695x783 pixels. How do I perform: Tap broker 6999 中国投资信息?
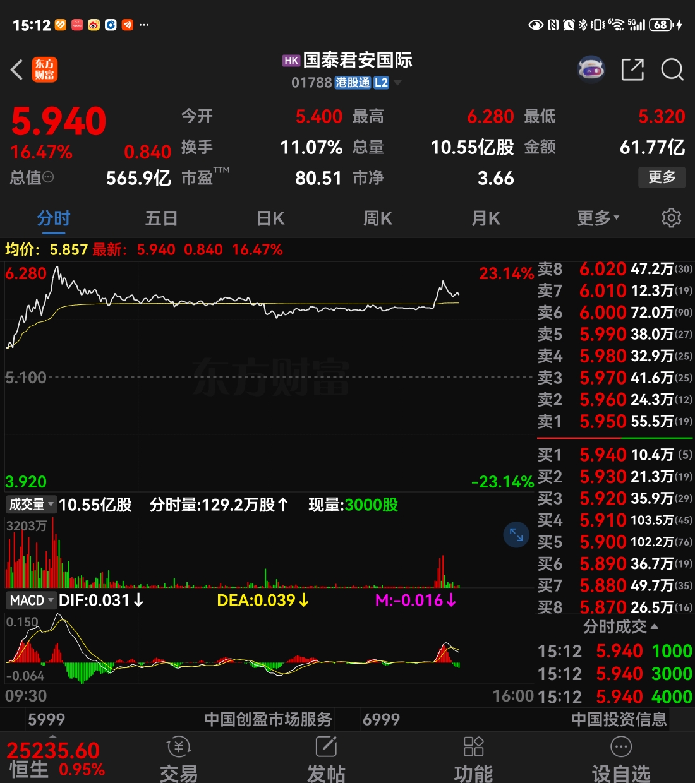(x=514, y=719)
